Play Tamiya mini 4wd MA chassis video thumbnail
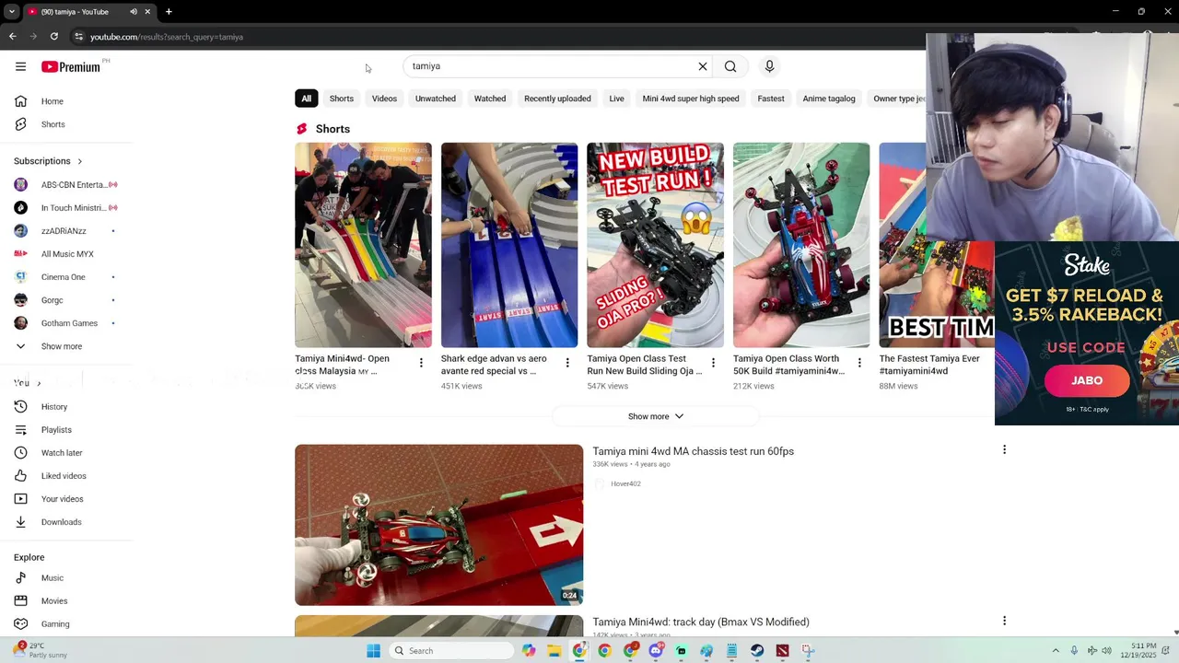 438,525
